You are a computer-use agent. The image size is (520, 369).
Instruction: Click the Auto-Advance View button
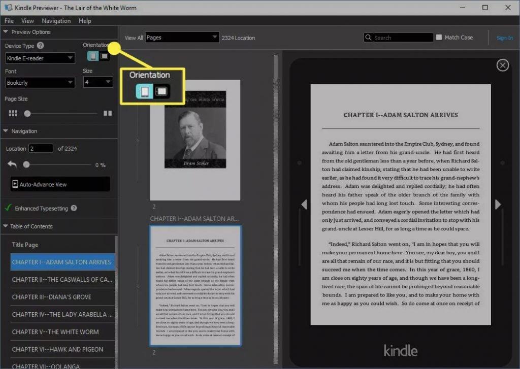(60, 184)
